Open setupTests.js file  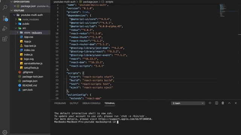[x=31, y=67]
